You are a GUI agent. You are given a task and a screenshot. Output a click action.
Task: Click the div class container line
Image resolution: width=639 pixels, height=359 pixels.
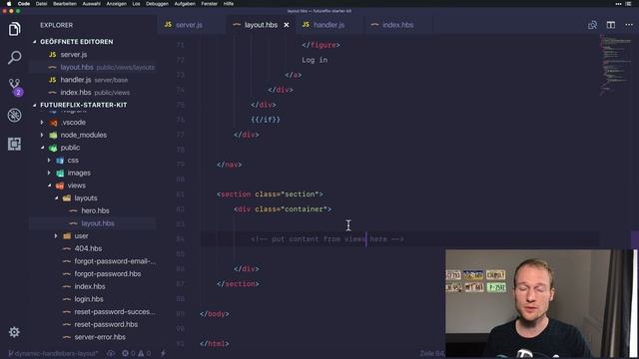pos(283,209)
